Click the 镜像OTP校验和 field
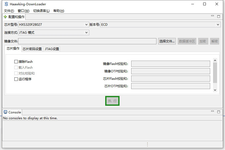The image size is (225, 150). [x=171, y=71]
